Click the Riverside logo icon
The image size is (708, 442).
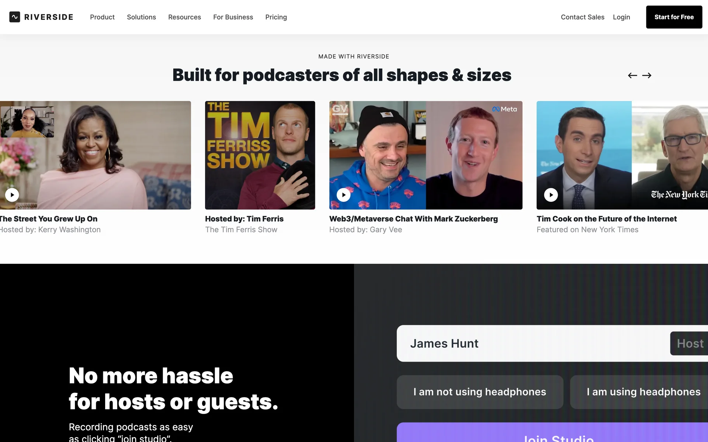(x=15, y=17)
